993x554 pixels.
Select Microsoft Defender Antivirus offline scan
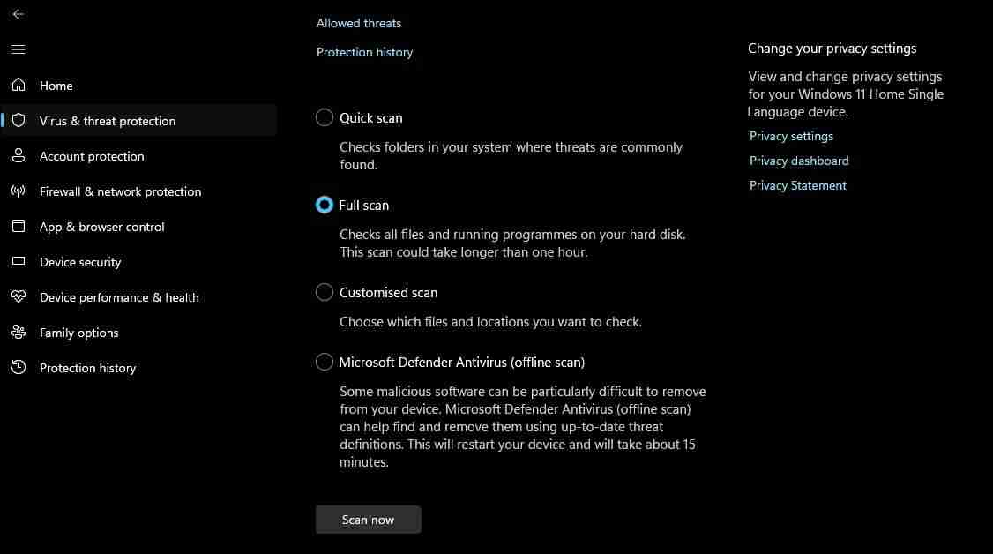click(325, 362)
